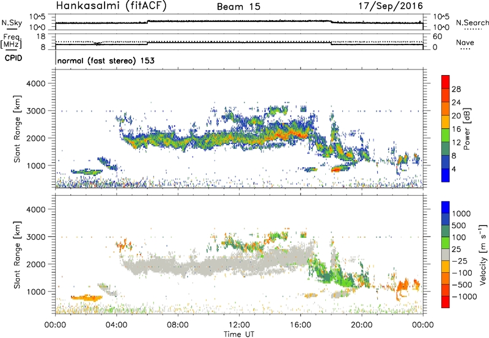489x338 pixels.
Task: Pick the yellow 16-20 dB power colorbar segment
Action: pyautogui.click(x=446, y=122)
